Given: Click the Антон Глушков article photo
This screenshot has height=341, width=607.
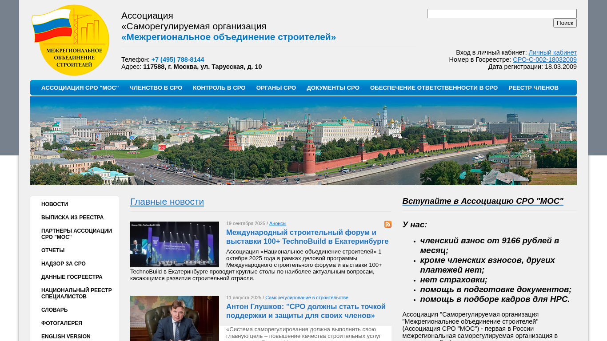Looking at the screenshot, I should click(175, 318).
